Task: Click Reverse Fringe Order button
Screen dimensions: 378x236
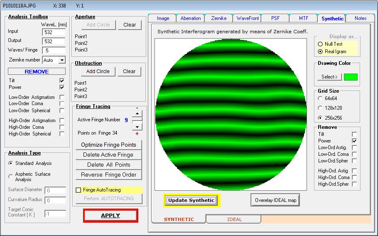Action: point(108,175)
